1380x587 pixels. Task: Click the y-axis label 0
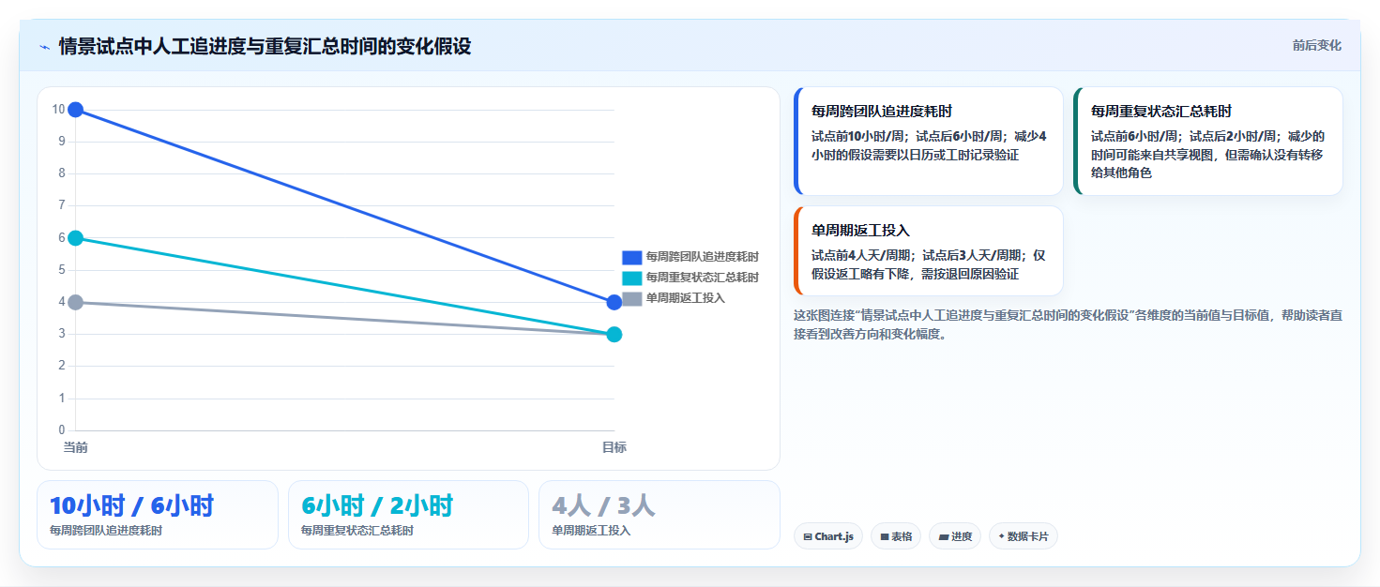62,430
